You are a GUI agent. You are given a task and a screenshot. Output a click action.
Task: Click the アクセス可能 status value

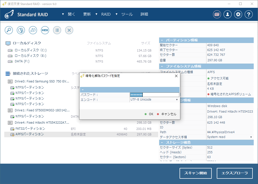click(x=220, y=78)
